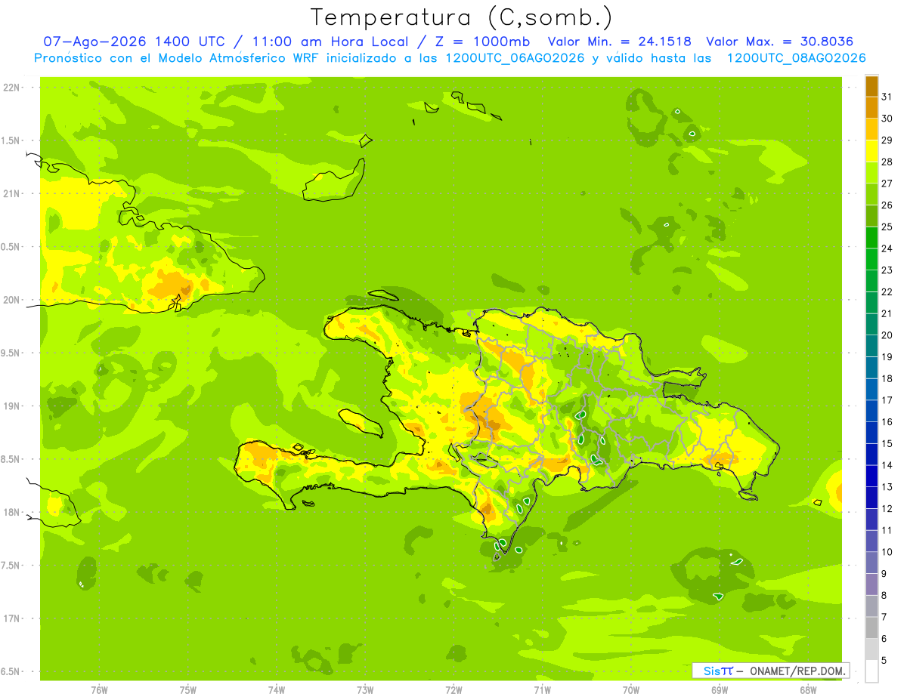907x700 pixels.
Task: Click the purple swatch between 9 and 10
Action: pyautogui.click(x=871, y=563)
